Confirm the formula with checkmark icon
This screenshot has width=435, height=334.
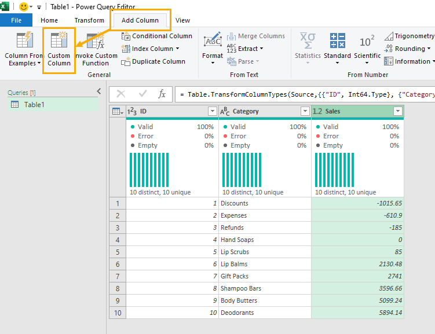143,94
